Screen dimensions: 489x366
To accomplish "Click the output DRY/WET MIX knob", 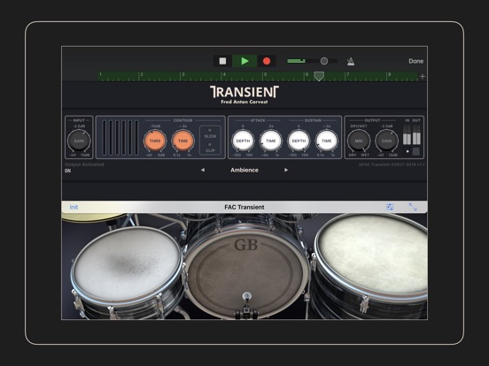I will [x=359, y=141].
